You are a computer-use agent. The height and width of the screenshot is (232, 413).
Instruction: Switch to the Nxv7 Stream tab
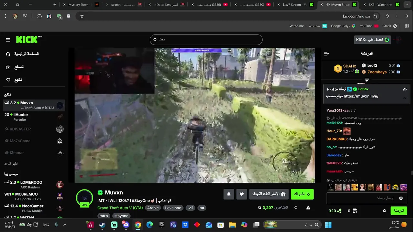coord(295,5)
